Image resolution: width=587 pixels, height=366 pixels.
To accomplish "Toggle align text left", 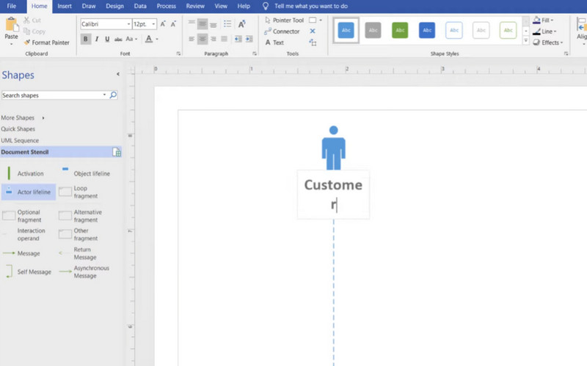I will (x=192, y=39).
